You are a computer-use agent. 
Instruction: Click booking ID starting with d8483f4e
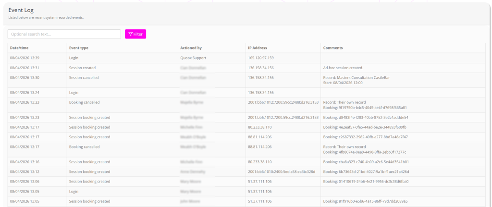366,117
